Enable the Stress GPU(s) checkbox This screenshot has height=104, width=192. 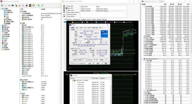[66, 16]
